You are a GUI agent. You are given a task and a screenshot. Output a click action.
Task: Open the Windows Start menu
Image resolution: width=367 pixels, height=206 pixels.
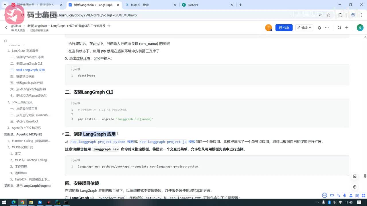5,202
